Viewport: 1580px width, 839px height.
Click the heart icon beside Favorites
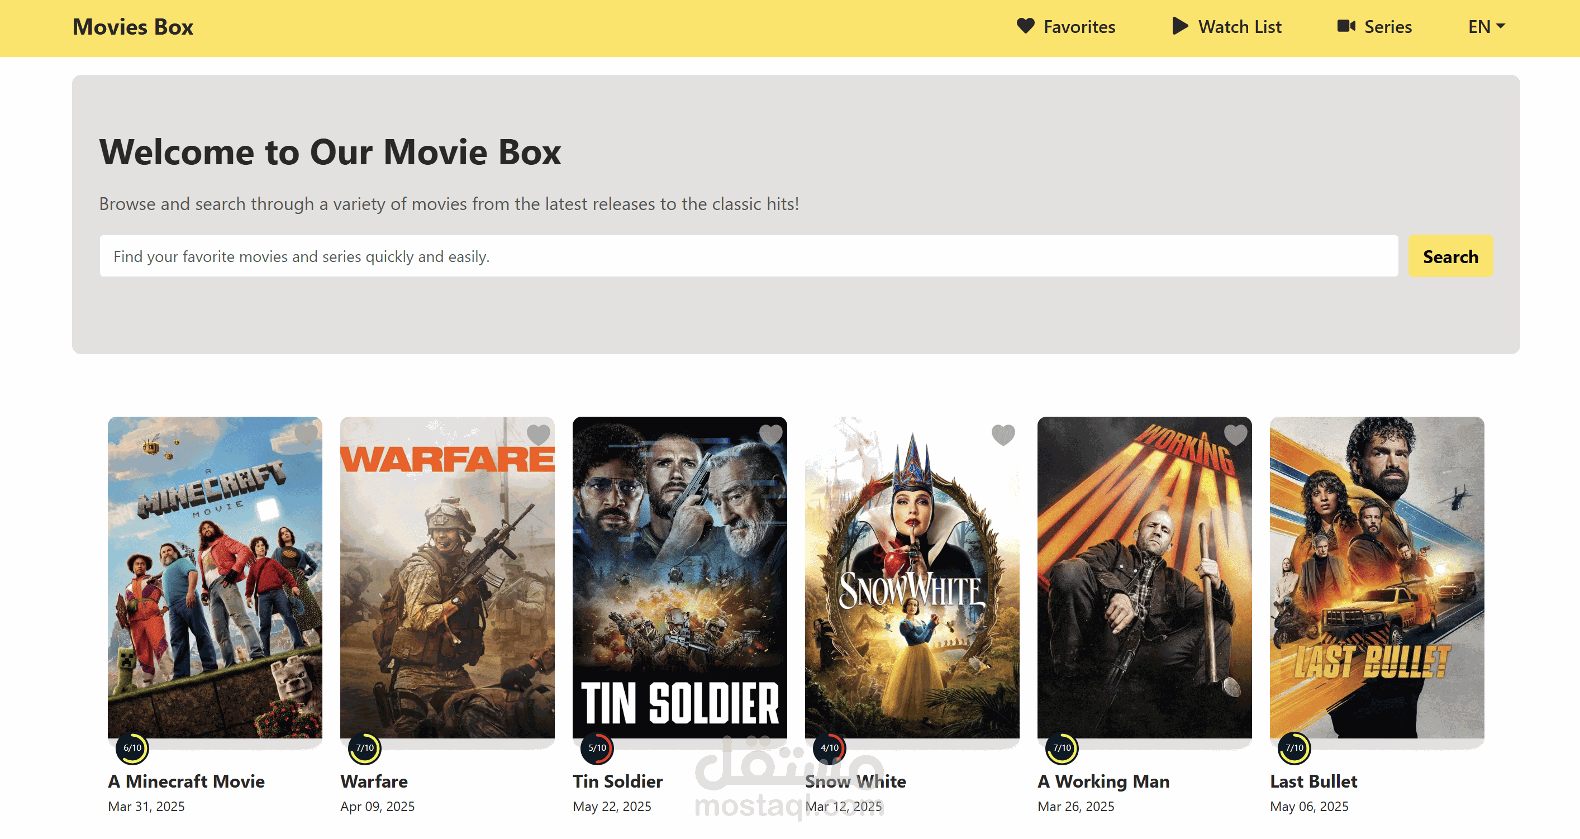pyautogui.click(x=1025, y=26)
